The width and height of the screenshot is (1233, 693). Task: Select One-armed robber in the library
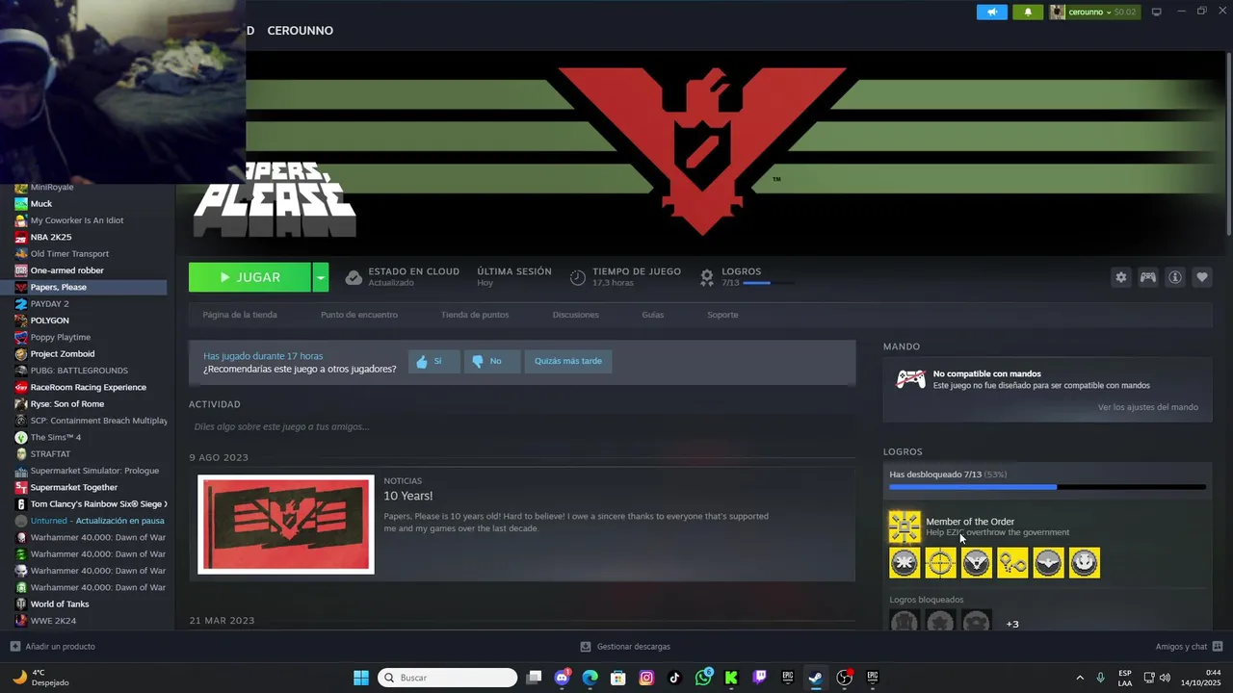66,270
